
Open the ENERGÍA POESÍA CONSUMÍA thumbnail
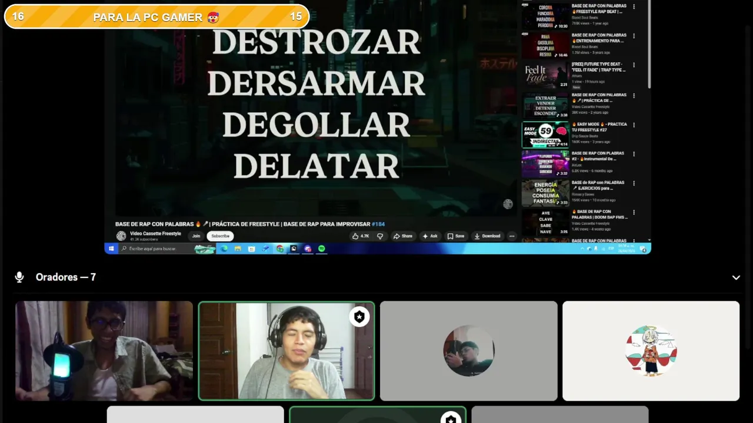tap(545, 193)
